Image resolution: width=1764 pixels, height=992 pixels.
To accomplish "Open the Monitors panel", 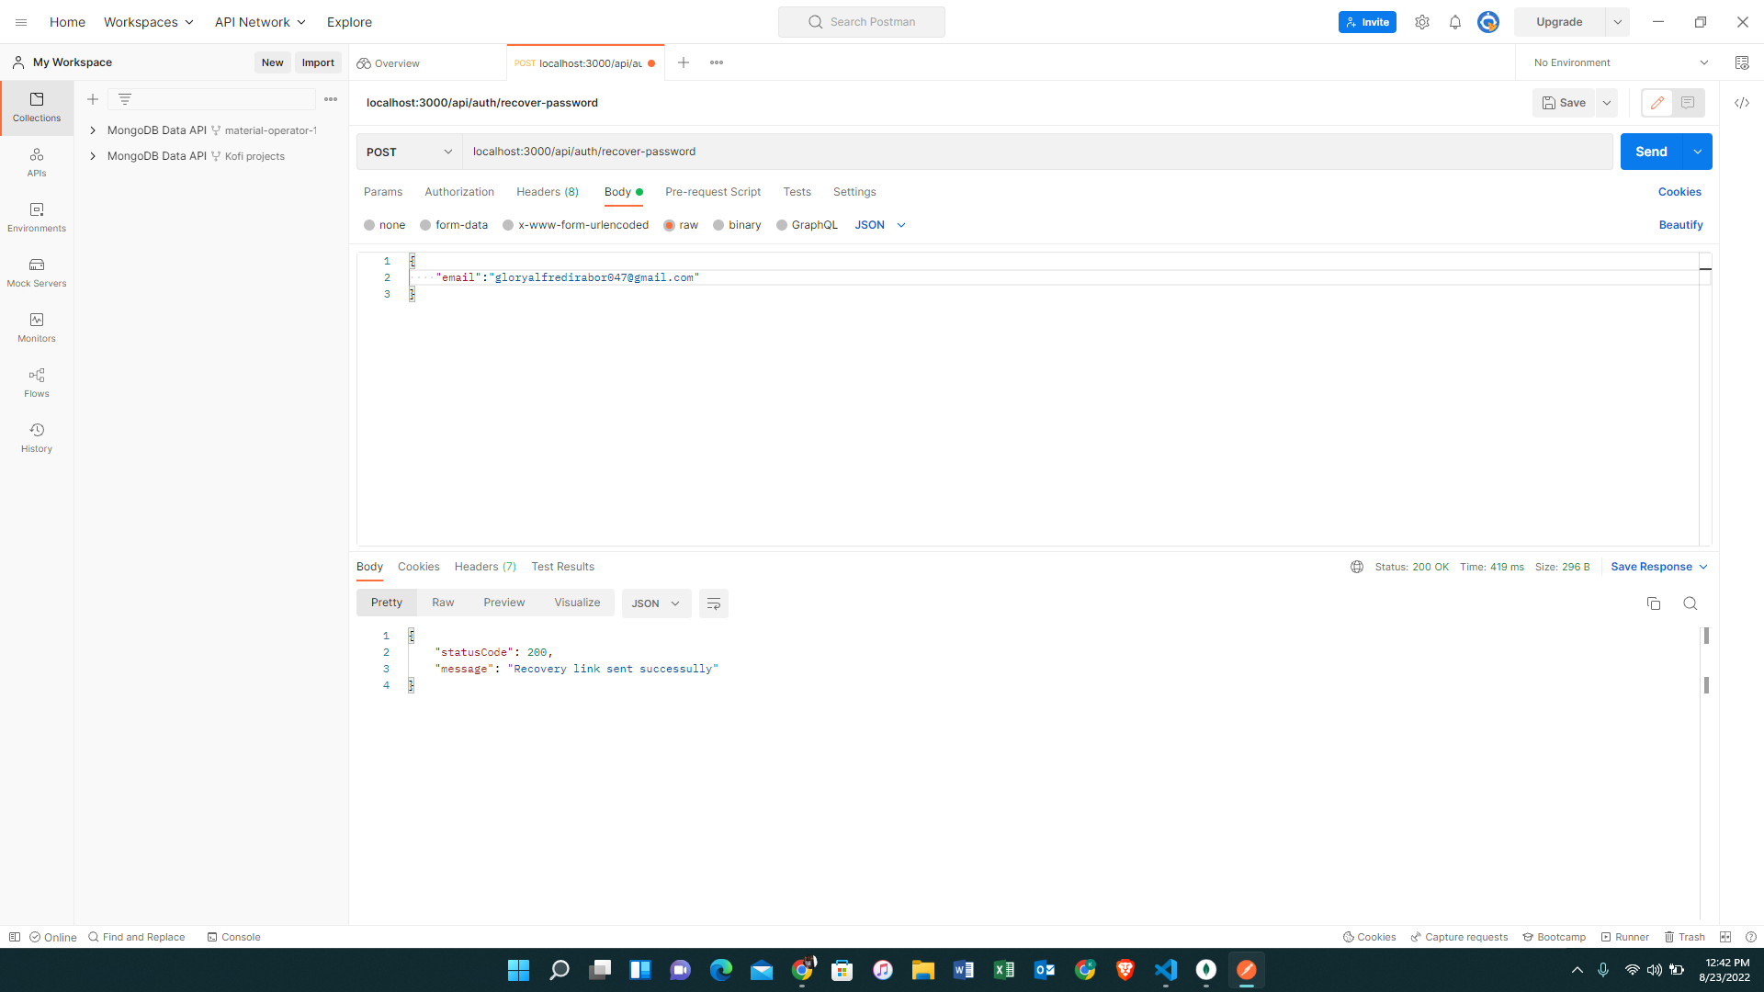I will coord(36,328).
